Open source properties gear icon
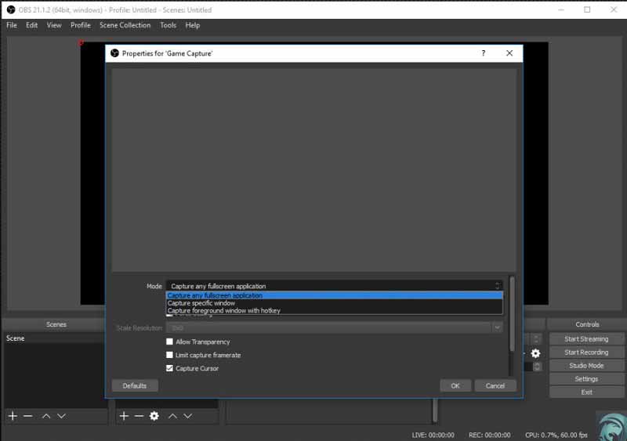The image size is (627, 441). tap(154, 416)
